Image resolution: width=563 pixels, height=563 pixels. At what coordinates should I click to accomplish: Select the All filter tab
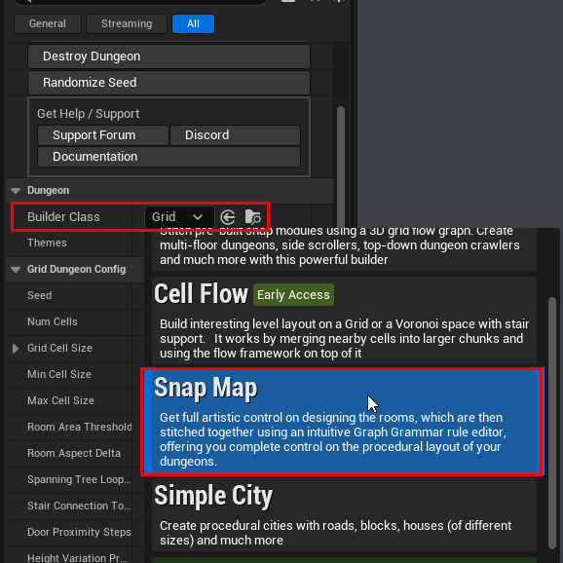(193, 23)
